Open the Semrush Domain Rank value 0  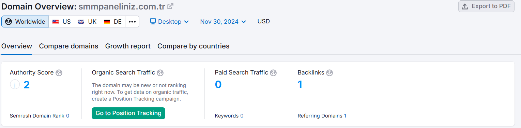click(67, 116)
